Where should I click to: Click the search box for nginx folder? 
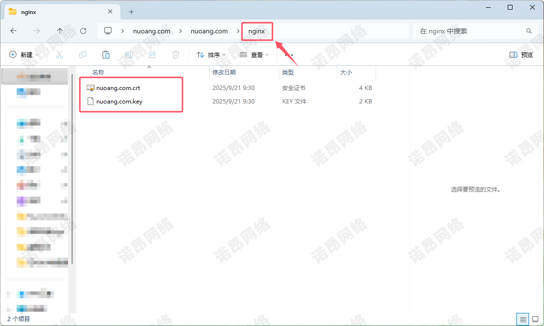[x=469, y=31]
